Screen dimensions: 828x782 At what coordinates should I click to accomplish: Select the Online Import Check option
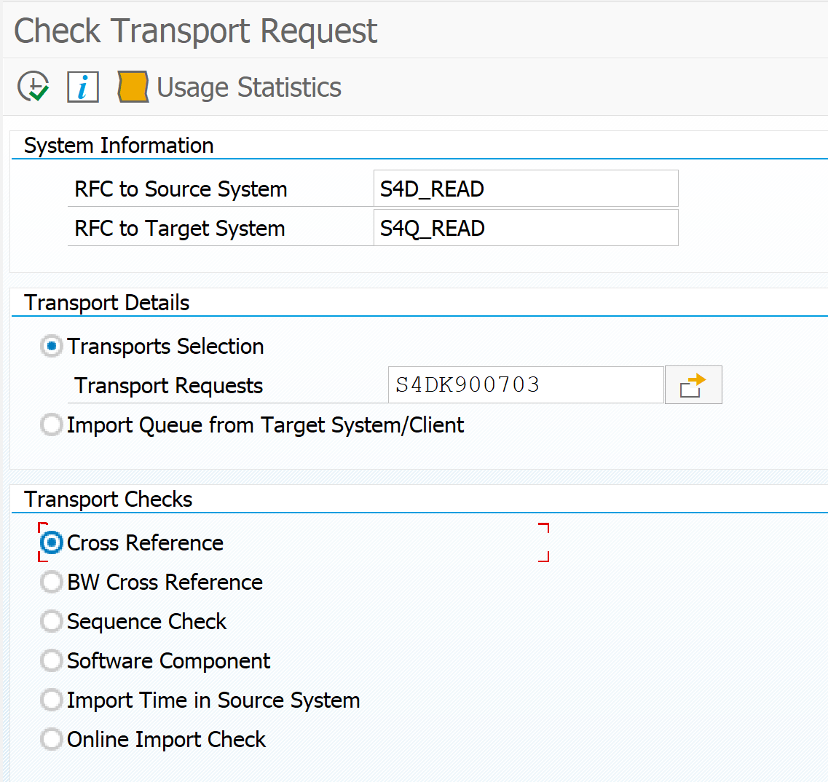pos(51,739)
